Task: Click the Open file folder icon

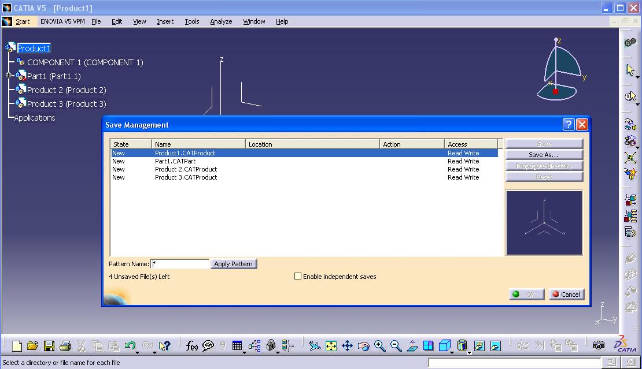Action: [x=33, y=346]
